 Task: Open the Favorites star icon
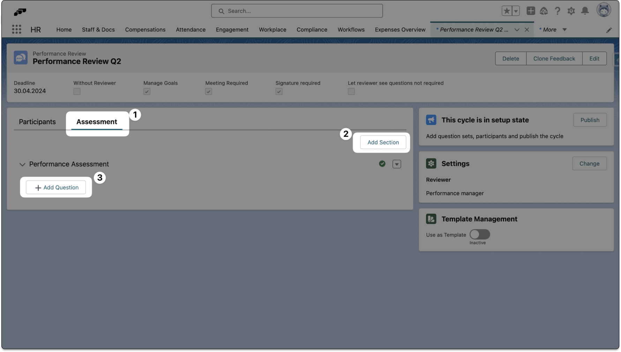507,11
